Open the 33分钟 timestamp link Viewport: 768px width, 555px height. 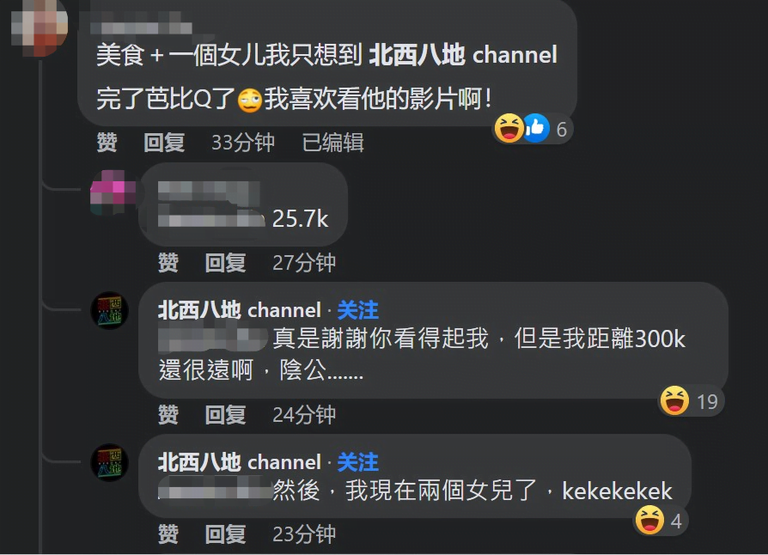coord(243,143)
